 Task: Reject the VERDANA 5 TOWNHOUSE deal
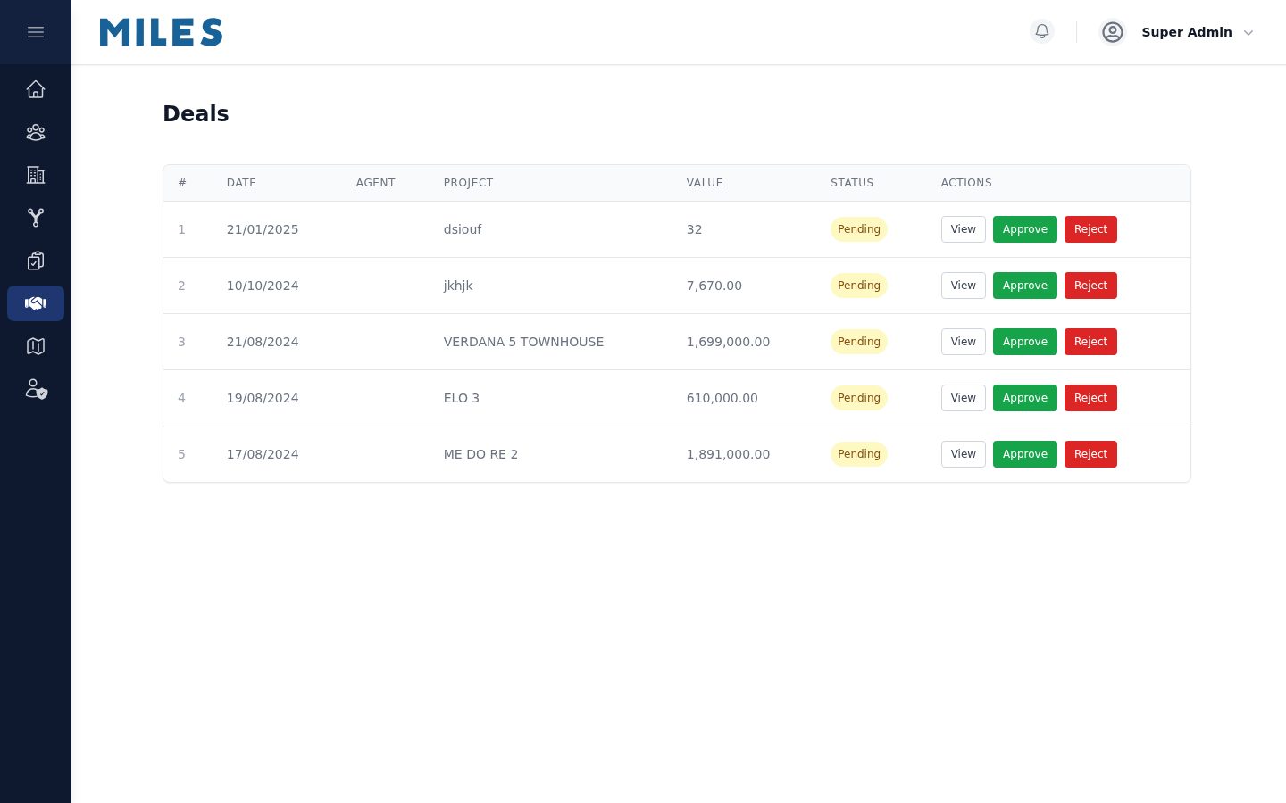tap(1090, 342)
